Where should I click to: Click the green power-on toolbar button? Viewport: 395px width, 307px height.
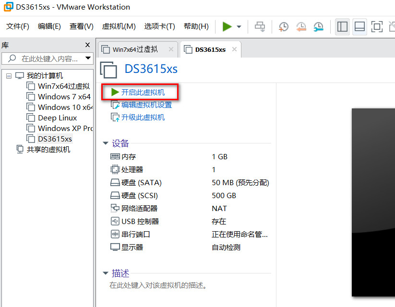tap(227, 26)
